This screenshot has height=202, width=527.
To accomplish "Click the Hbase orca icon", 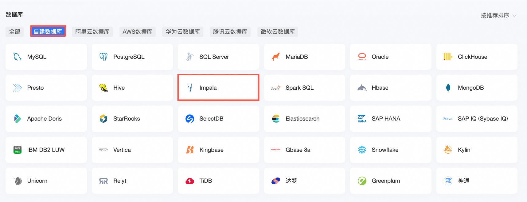I will (x=362, y=88).
